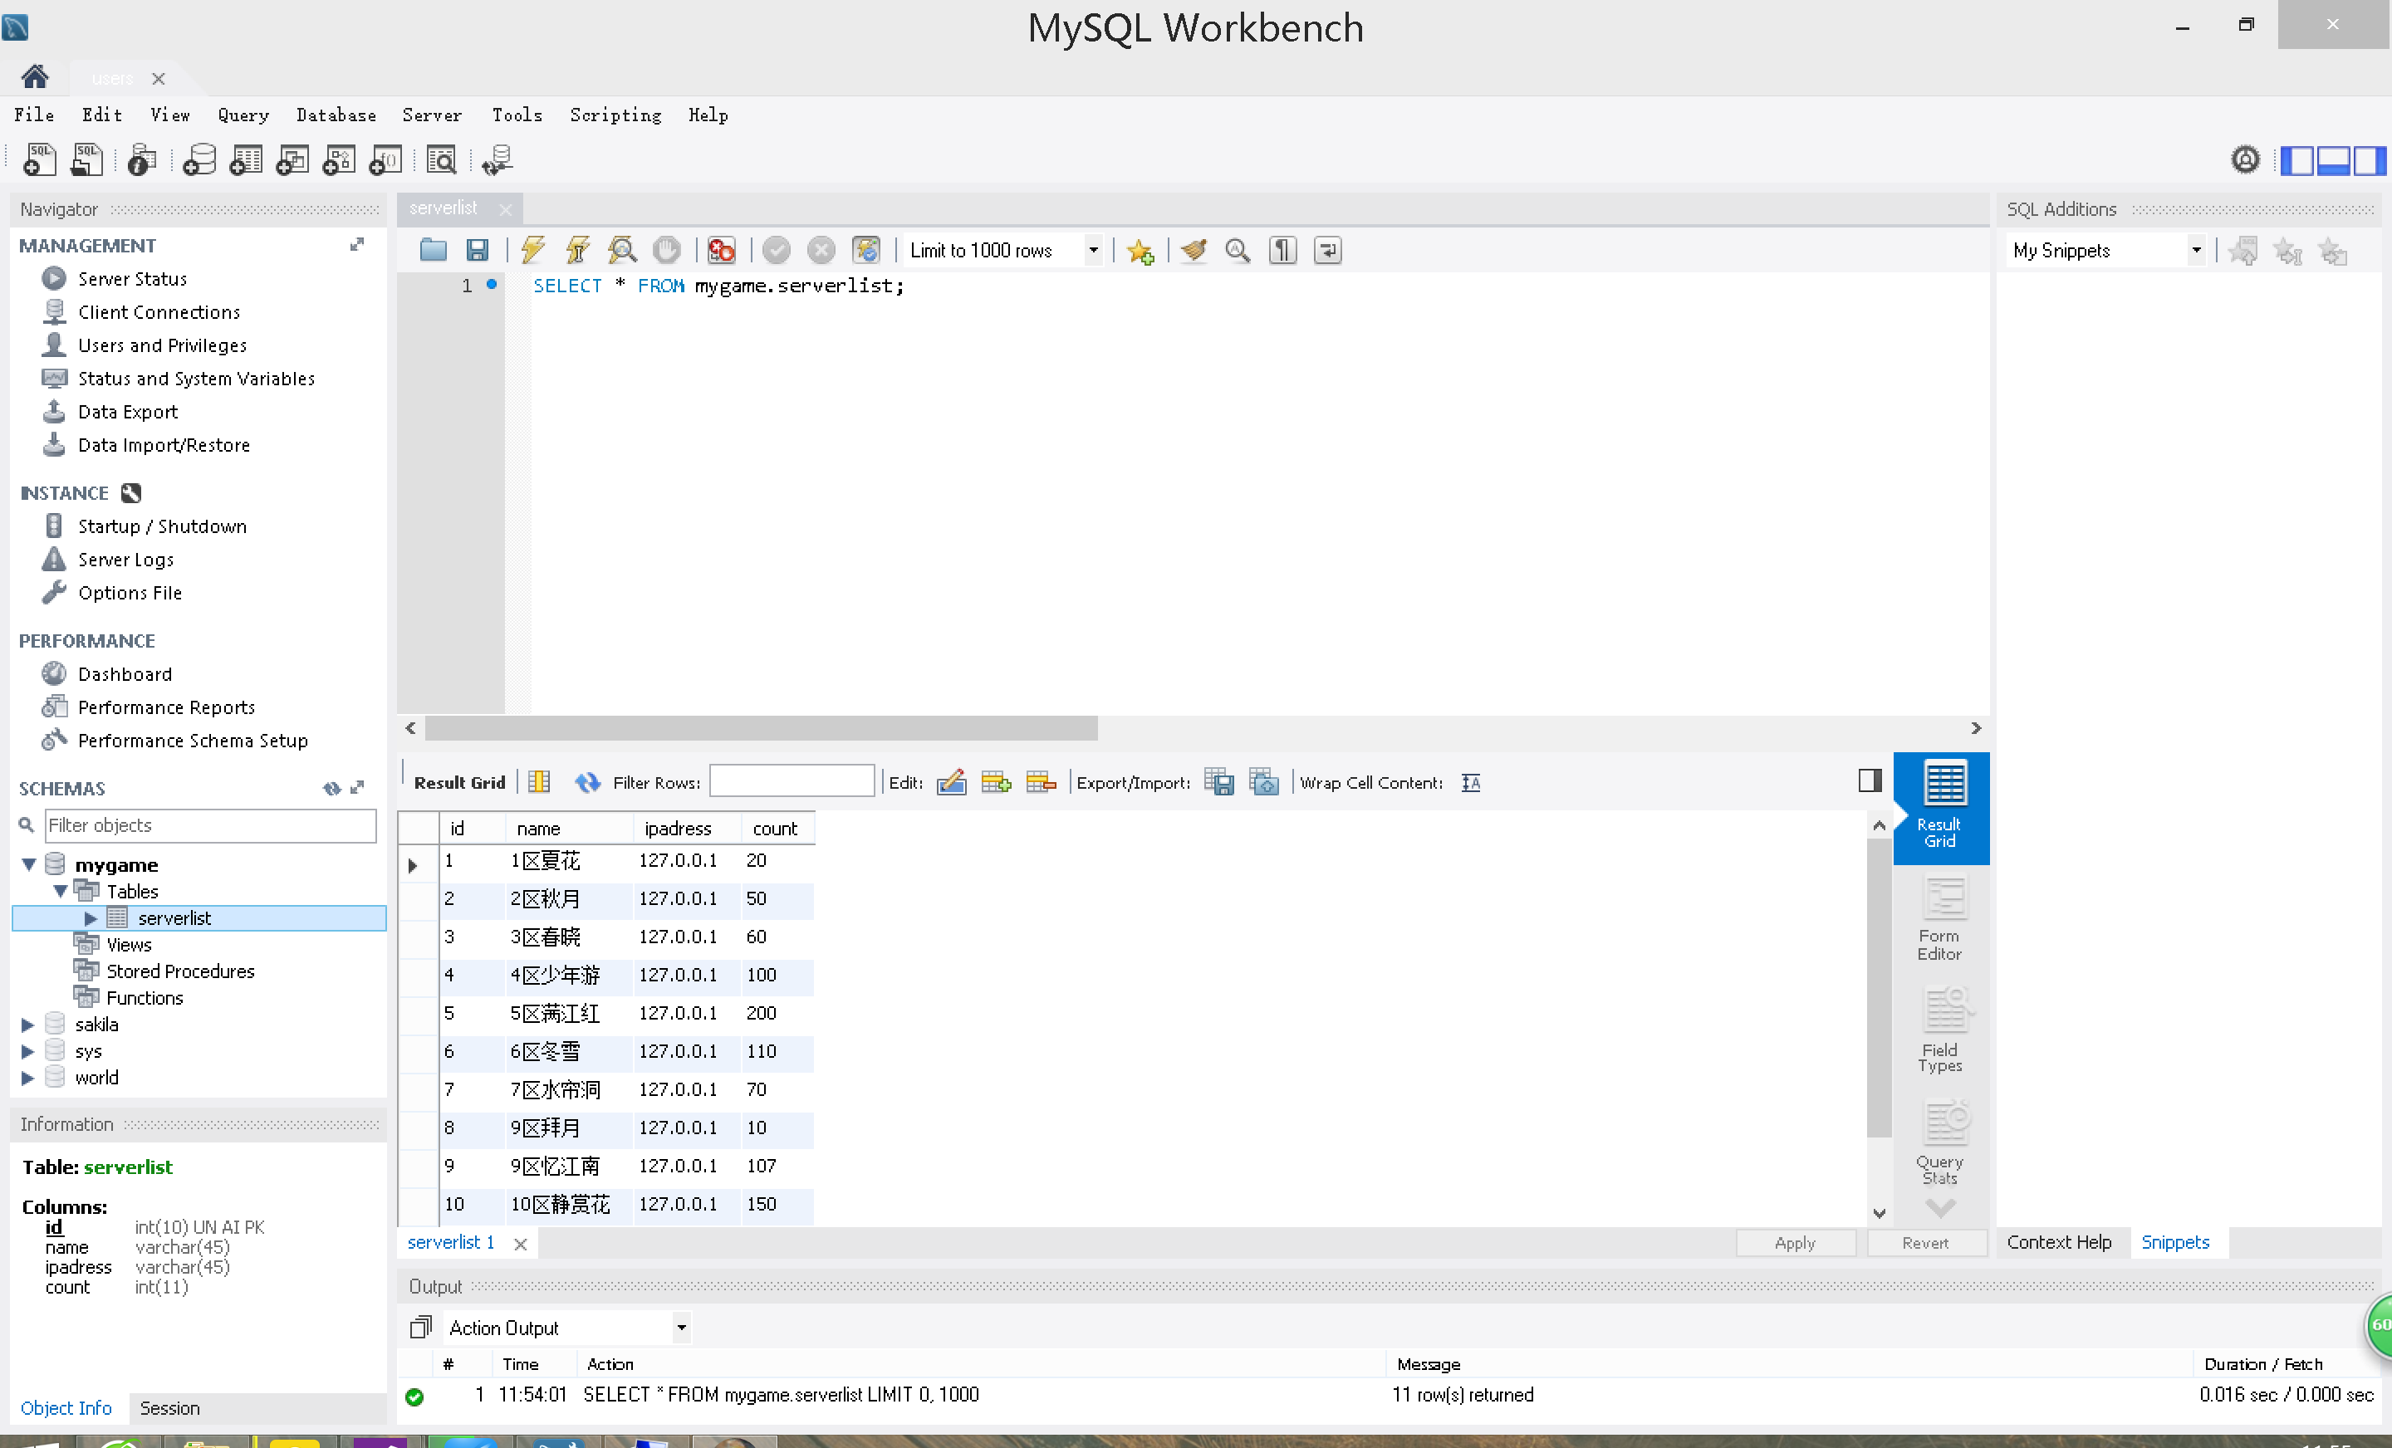2392x1448 pixels.
Task: Stop query execution icon
Action: [x=667, y=251]
